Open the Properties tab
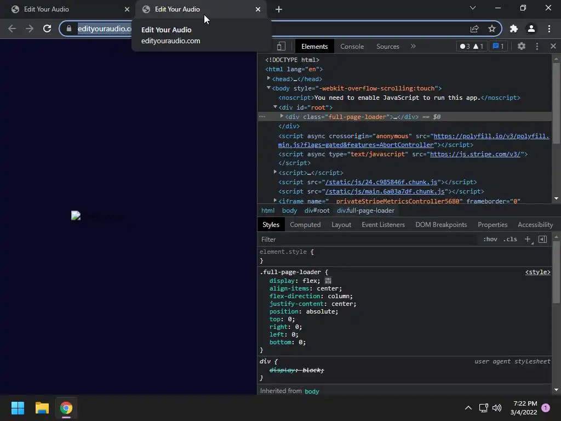Viewport: 561px width, 421px height. click(x=493, y=224)
